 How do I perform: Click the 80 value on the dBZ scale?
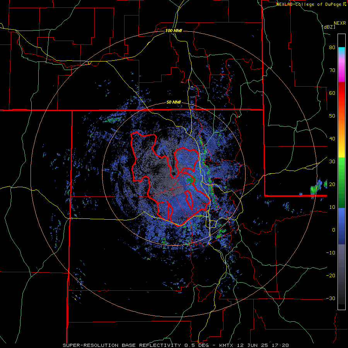332,48
